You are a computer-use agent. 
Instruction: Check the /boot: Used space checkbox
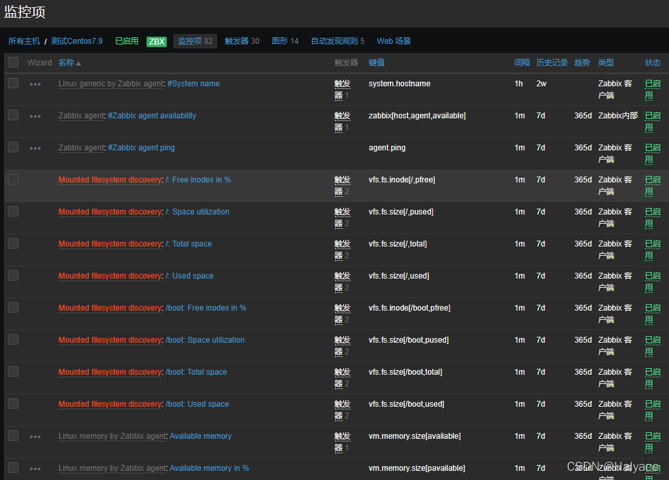click(13, 403)
